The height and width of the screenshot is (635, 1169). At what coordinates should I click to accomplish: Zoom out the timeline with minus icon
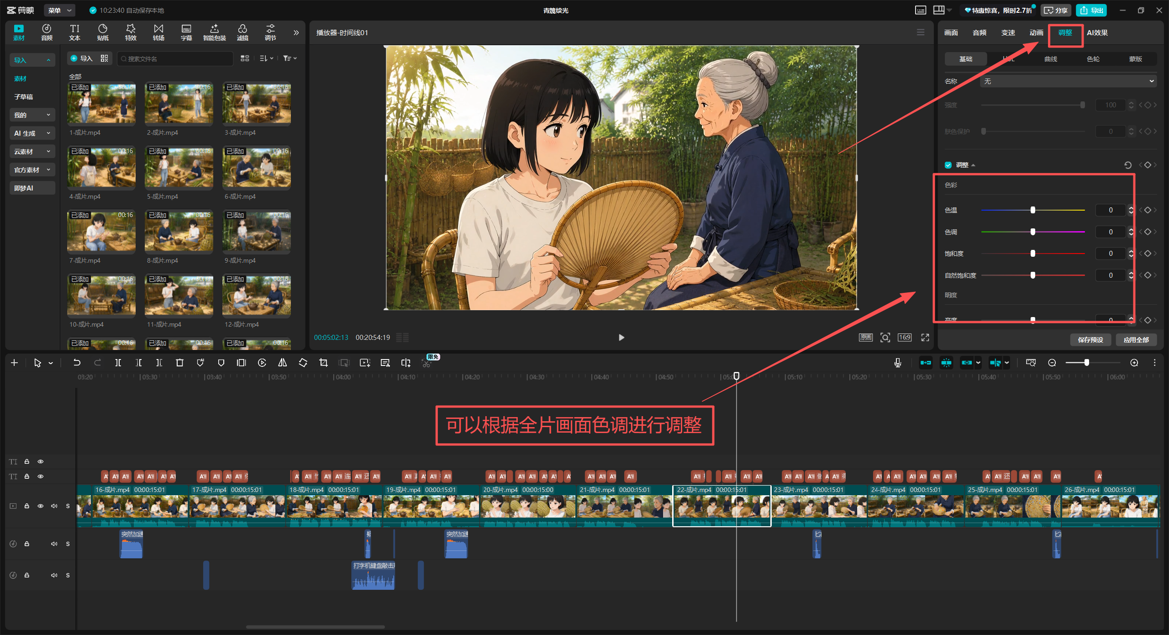(1052, 363)
